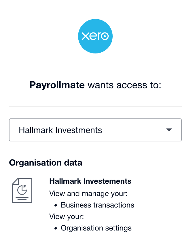Screen dimensions: 193x242
Task: Click the Organisation data section heading
Action: coord(46,163)
